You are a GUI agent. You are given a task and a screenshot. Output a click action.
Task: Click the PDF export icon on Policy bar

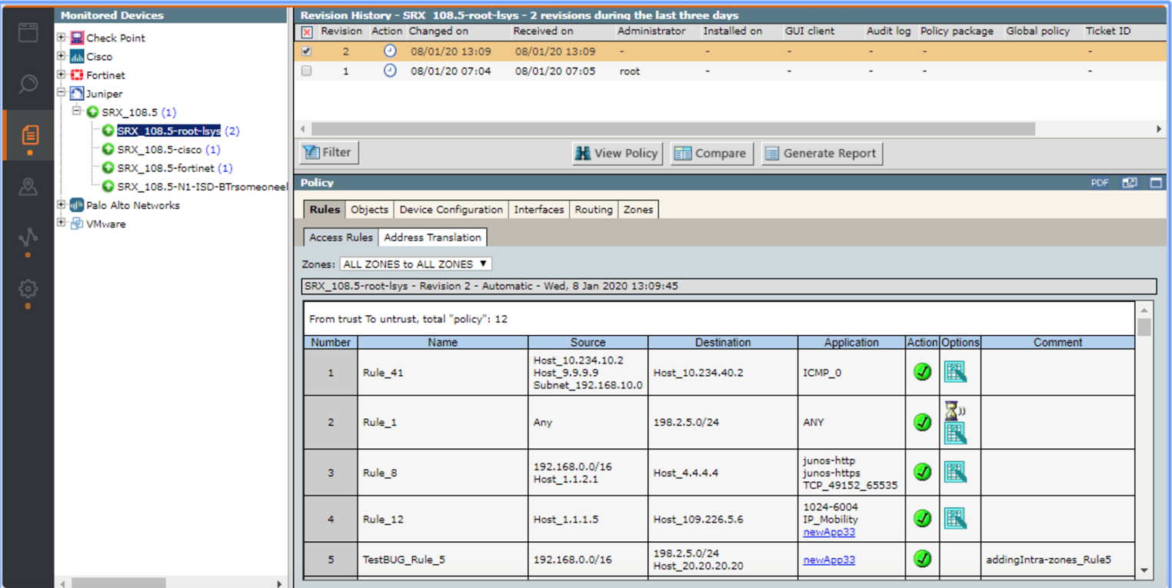[x=1099, y=183]
